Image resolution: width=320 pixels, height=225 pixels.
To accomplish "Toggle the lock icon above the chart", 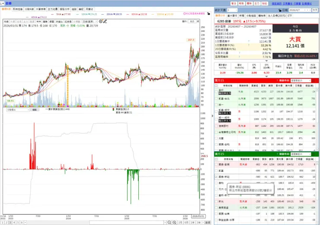I will (208, 13).
